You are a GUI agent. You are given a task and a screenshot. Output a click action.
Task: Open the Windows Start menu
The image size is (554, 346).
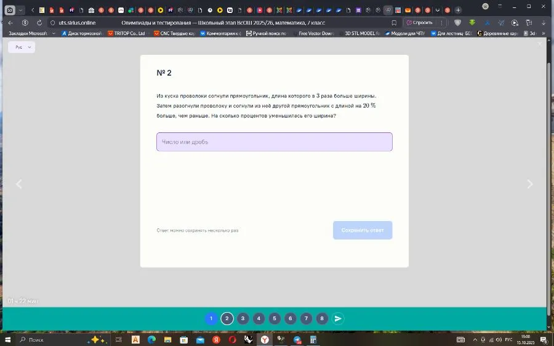click(x=7, y=340)
